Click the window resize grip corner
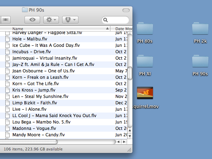 130,150
